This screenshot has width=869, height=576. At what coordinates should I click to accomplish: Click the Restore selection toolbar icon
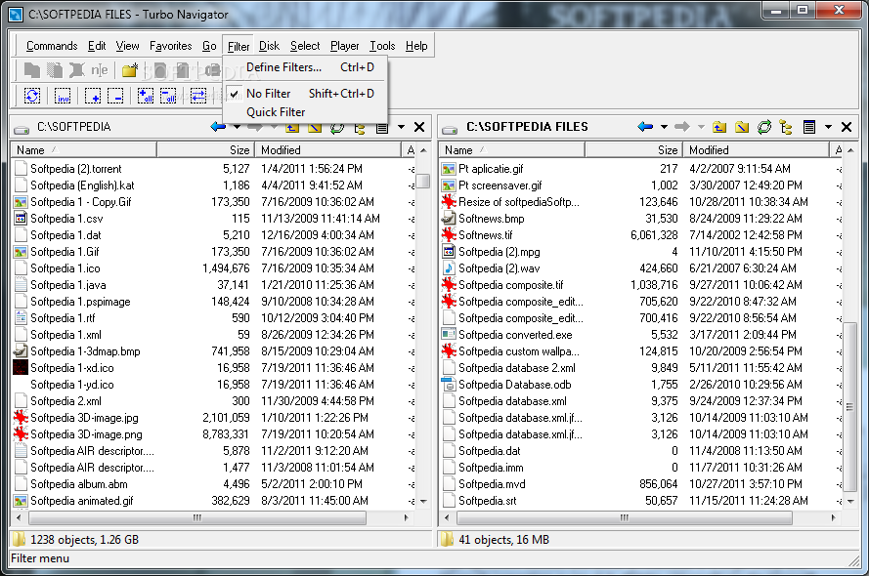(32, 96)
